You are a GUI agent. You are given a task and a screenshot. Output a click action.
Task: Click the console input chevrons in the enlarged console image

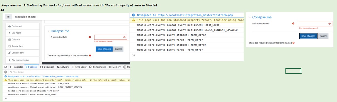point(134,55)
